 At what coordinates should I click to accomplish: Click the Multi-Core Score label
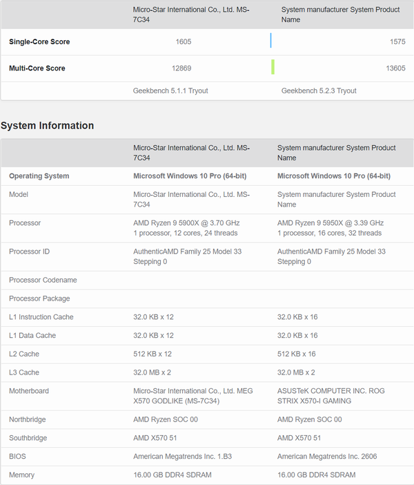point(37,68)
